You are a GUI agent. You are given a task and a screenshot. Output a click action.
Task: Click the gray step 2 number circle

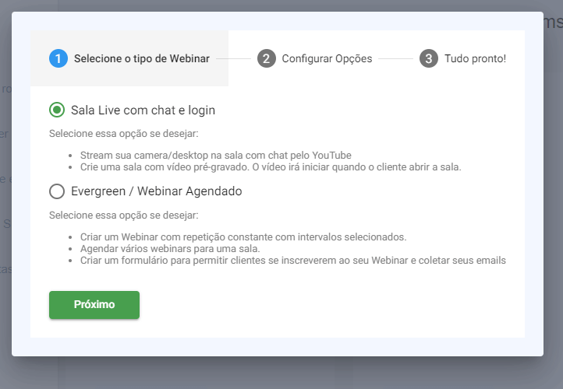[x=267, y=58]
